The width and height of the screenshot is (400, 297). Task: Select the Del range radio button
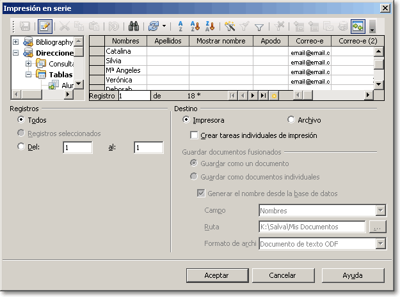click(x=21, y=146)
